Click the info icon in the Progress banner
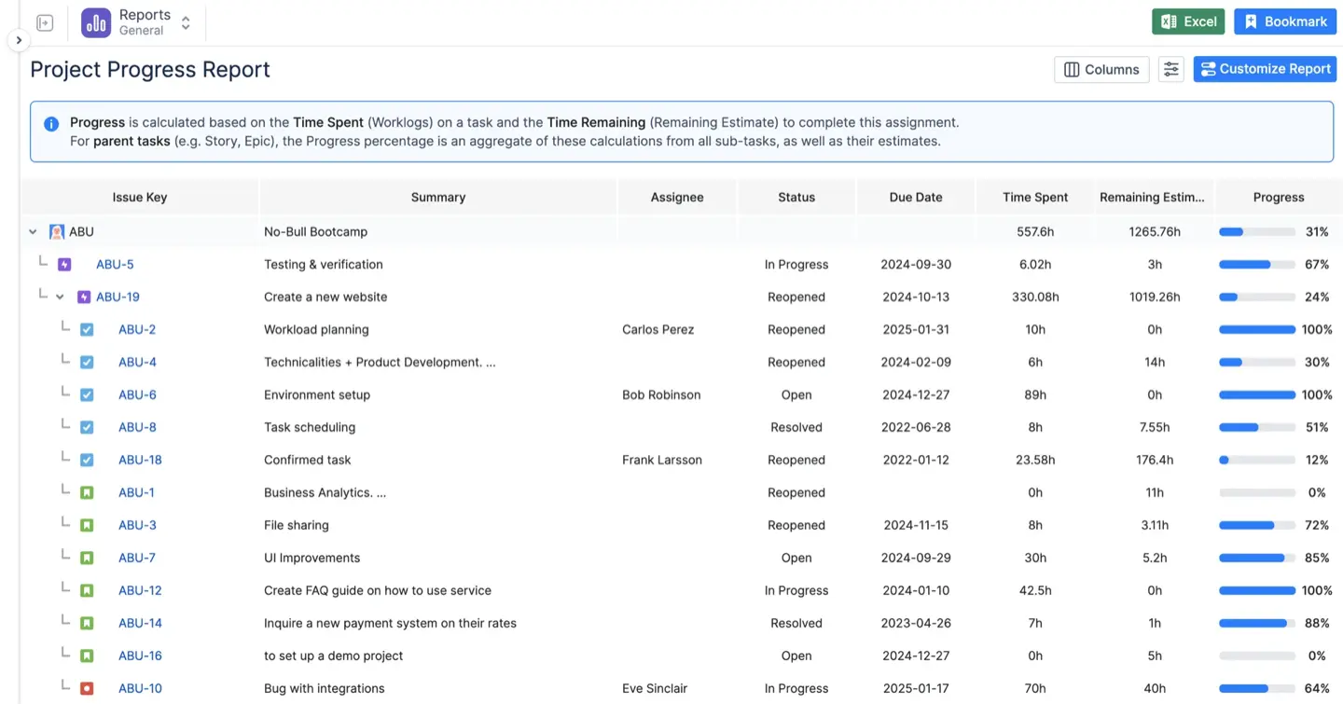The width and height of the screenshot is (1343, 704). pyautogui.click(x=50, y=123)
